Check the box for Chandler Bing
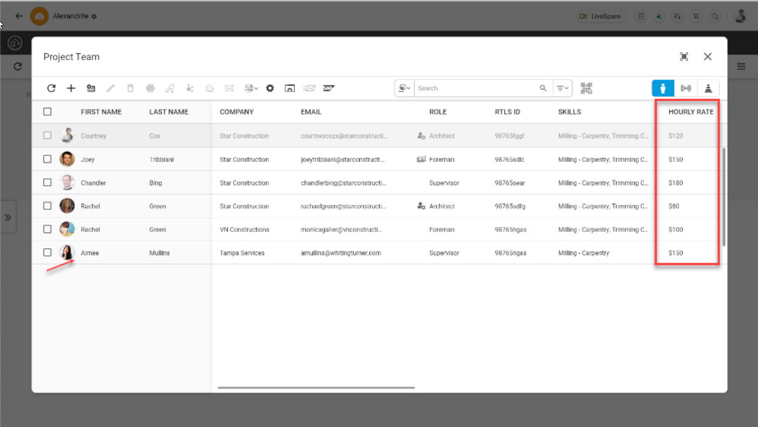 point(47,182)
